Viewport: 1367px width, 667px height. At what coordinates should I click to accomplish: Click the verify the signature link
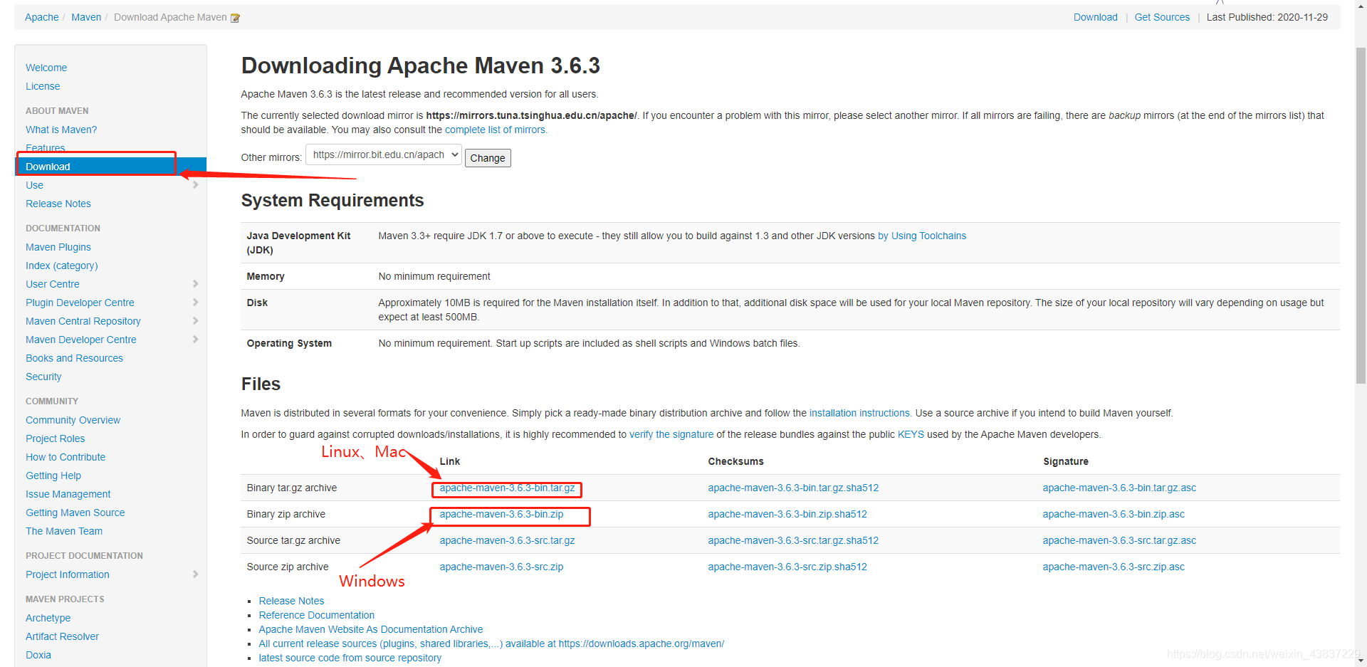click(x=671, y=434)
